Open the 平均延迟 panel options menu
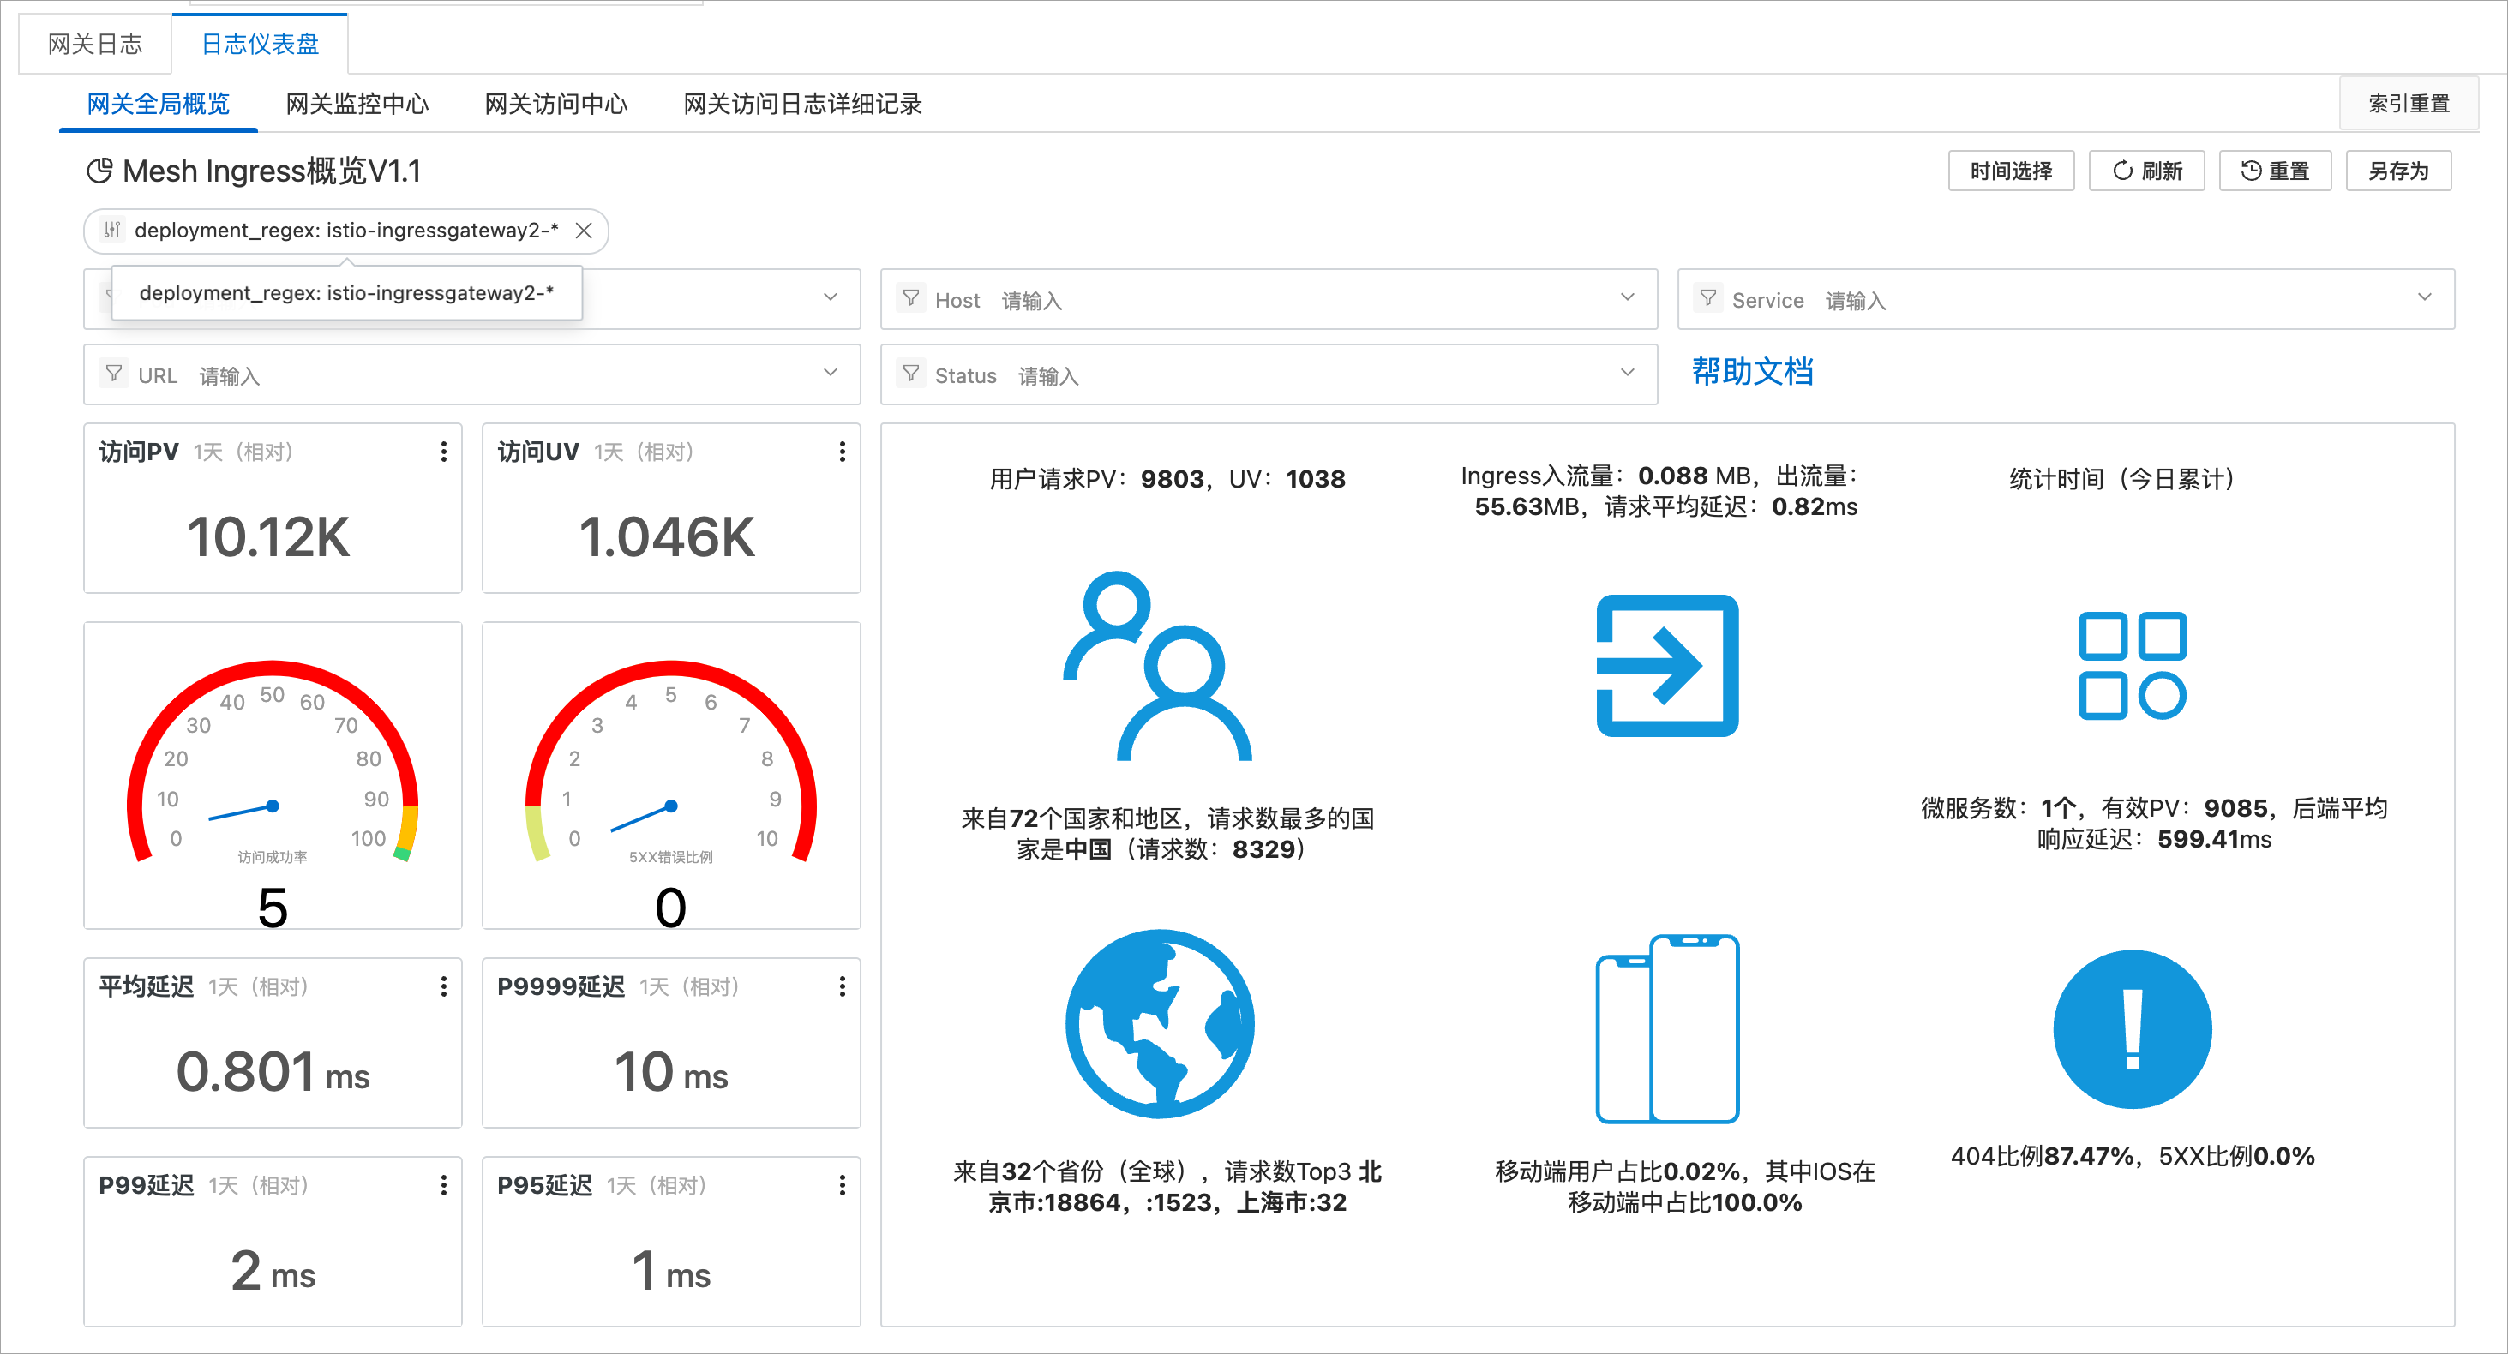This screenshot has height=1354, width=2508. click(x=444, y=986)
